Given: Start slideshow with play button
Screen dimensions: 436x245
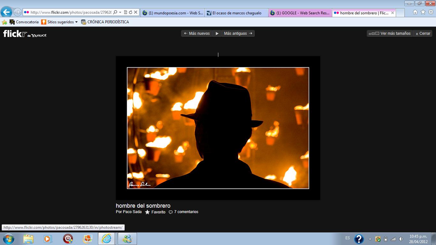Looking at the screenshot, I should pyautogui.click(x=217, y=33).
